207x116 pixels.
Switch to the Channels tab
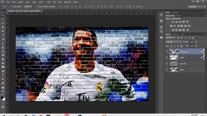[x=175, y=34]
